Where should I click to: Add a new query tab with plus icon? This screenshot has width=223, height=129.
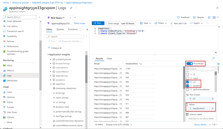(75, 18)
